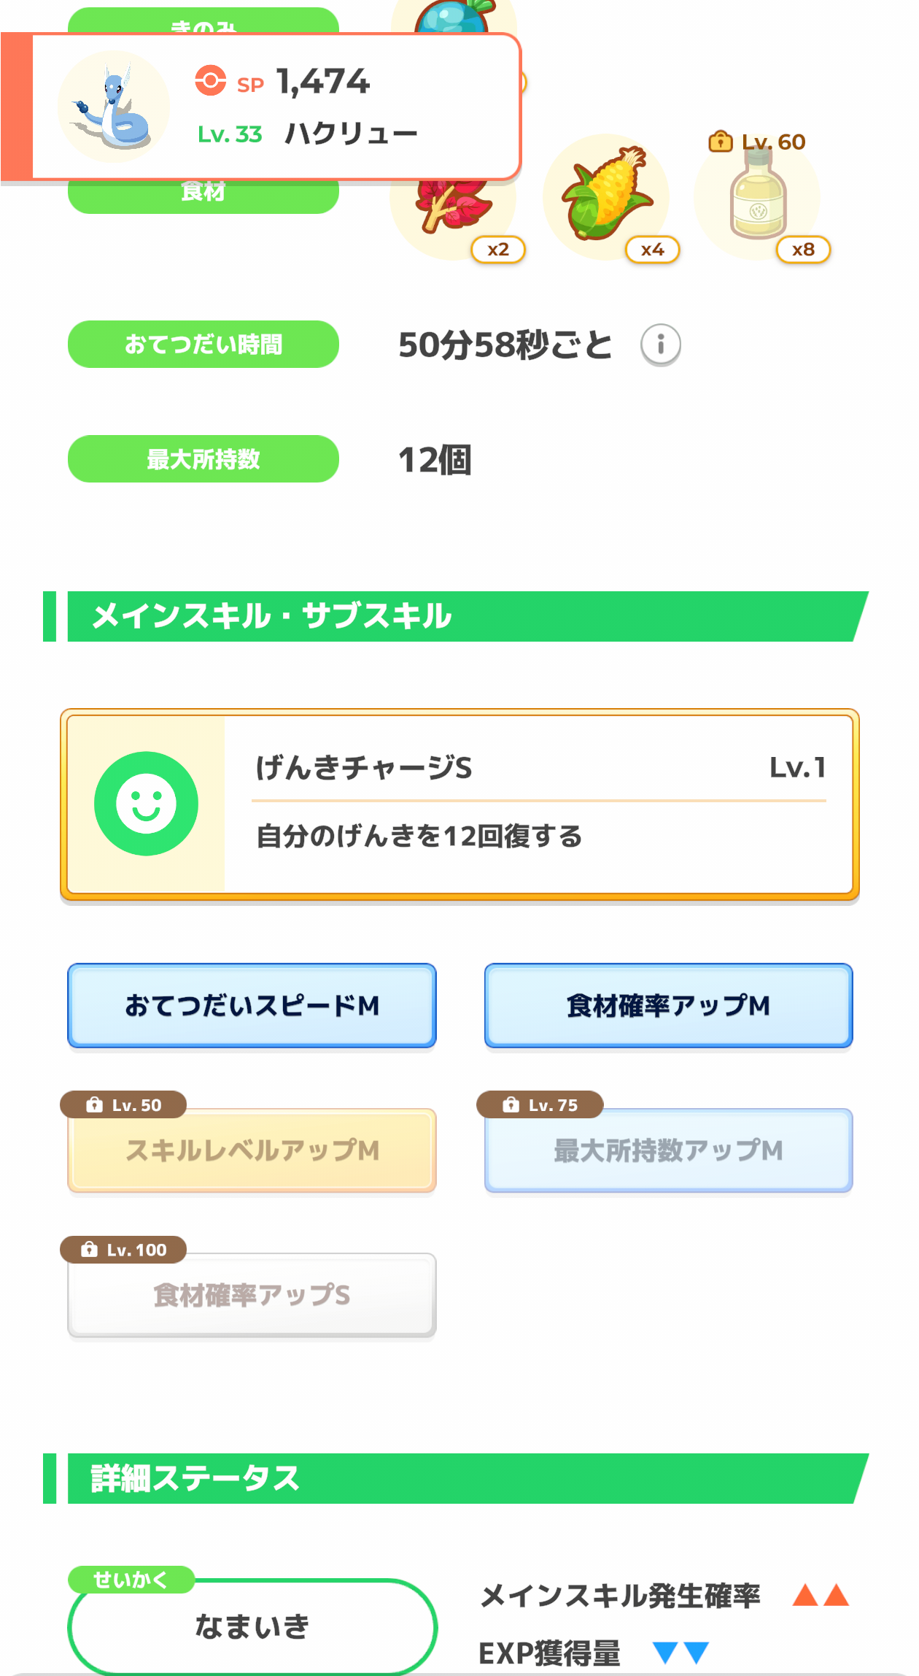Open the おてつだいスピードM sub skill
Image resolution: width=919 pixels, height=1676 pixels.
pyautogui.click(x=252, y=1006)
